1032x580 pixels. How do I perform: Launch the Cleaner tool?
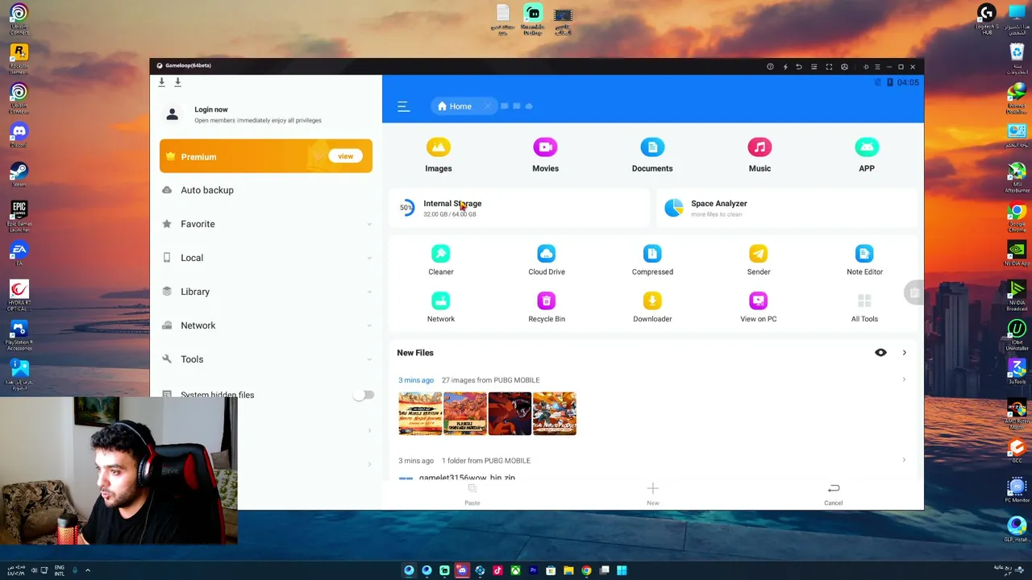tap(441, 260)
